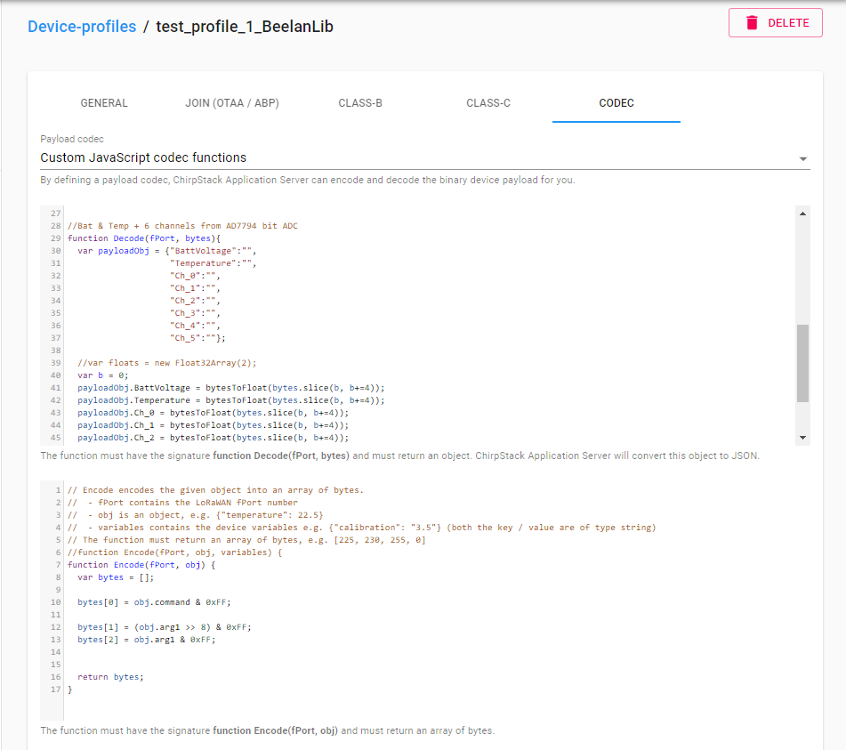The height and width of the screenshot is (750, 846).
Task: Switch to the GENERAL tab
Action: (104, 103)
